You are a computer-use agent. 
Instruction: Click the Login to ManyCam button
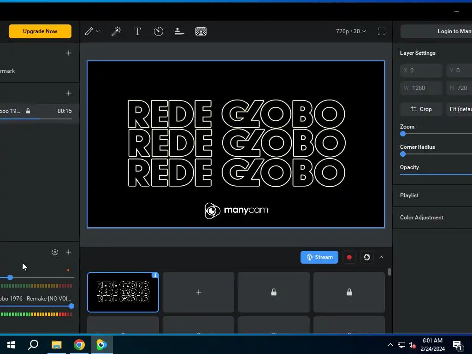click(436, 31)
